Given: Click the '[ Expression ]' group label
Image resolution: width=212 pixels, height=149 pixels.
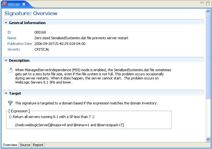Looking at the screenshot, I should [19, 111].
